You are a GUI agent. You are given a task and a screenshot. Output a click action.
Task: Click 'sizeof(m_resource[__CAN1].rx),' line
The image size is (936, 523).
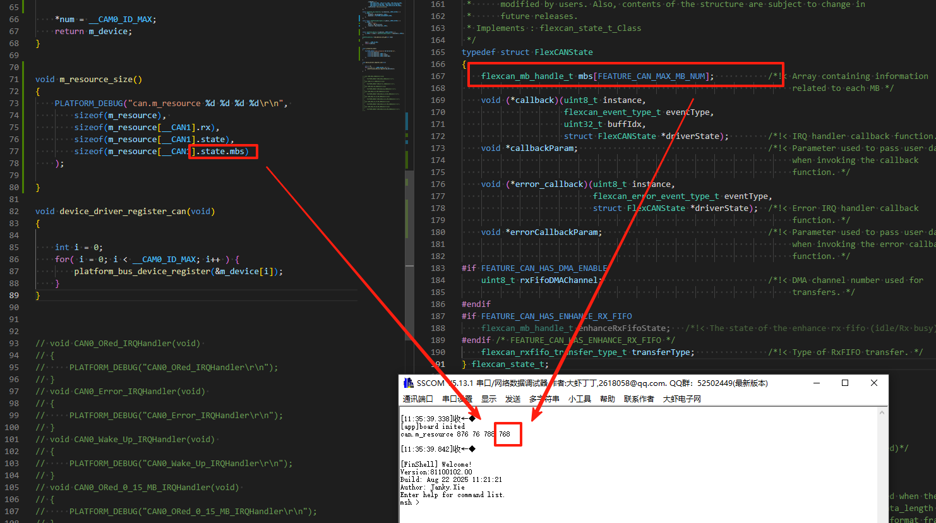coord(147,127)
